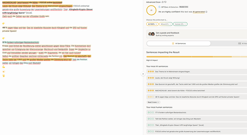Click the flexed biceps emoji in the text
The width and height of the screenshot is (247, 135).
point(4,67)
